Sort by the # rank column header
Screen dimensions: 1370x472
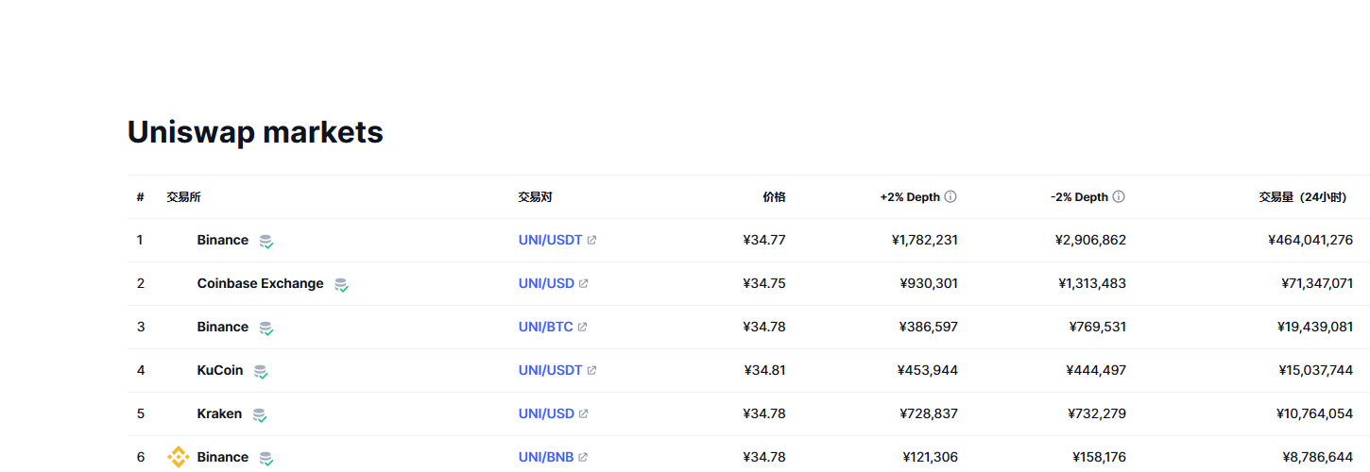140,197
